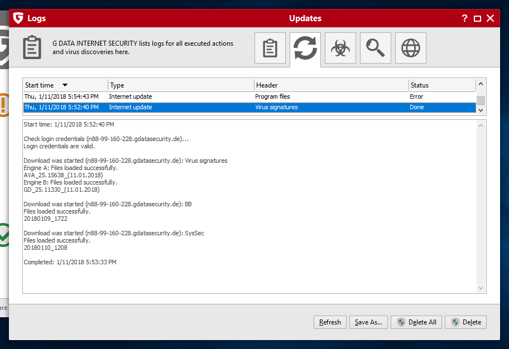The image size is (509, 349).
Task: Click log list scroll up arrow
Action: coord(481,84)
